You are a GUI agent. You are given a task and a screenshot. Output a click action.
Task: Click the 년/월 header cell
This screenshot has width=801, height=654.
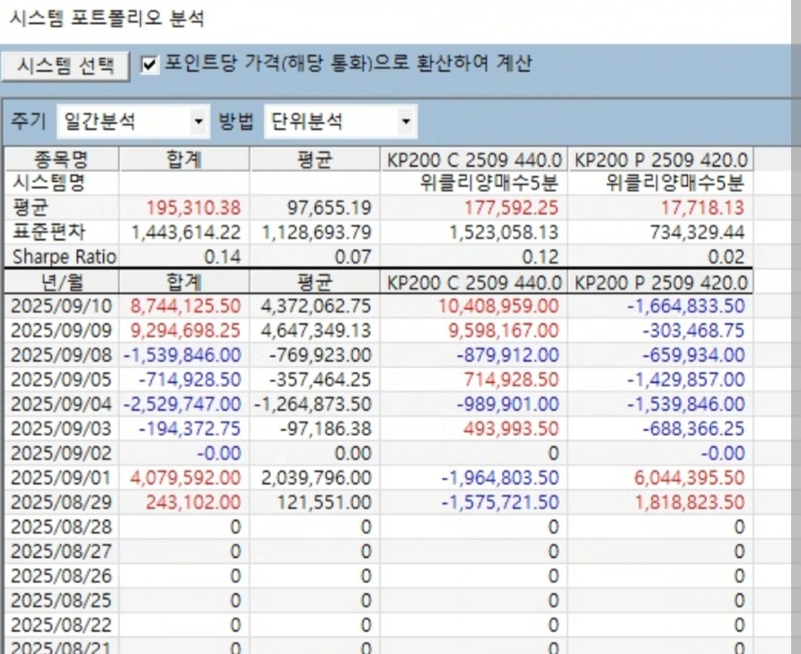[x=62, y=282]
